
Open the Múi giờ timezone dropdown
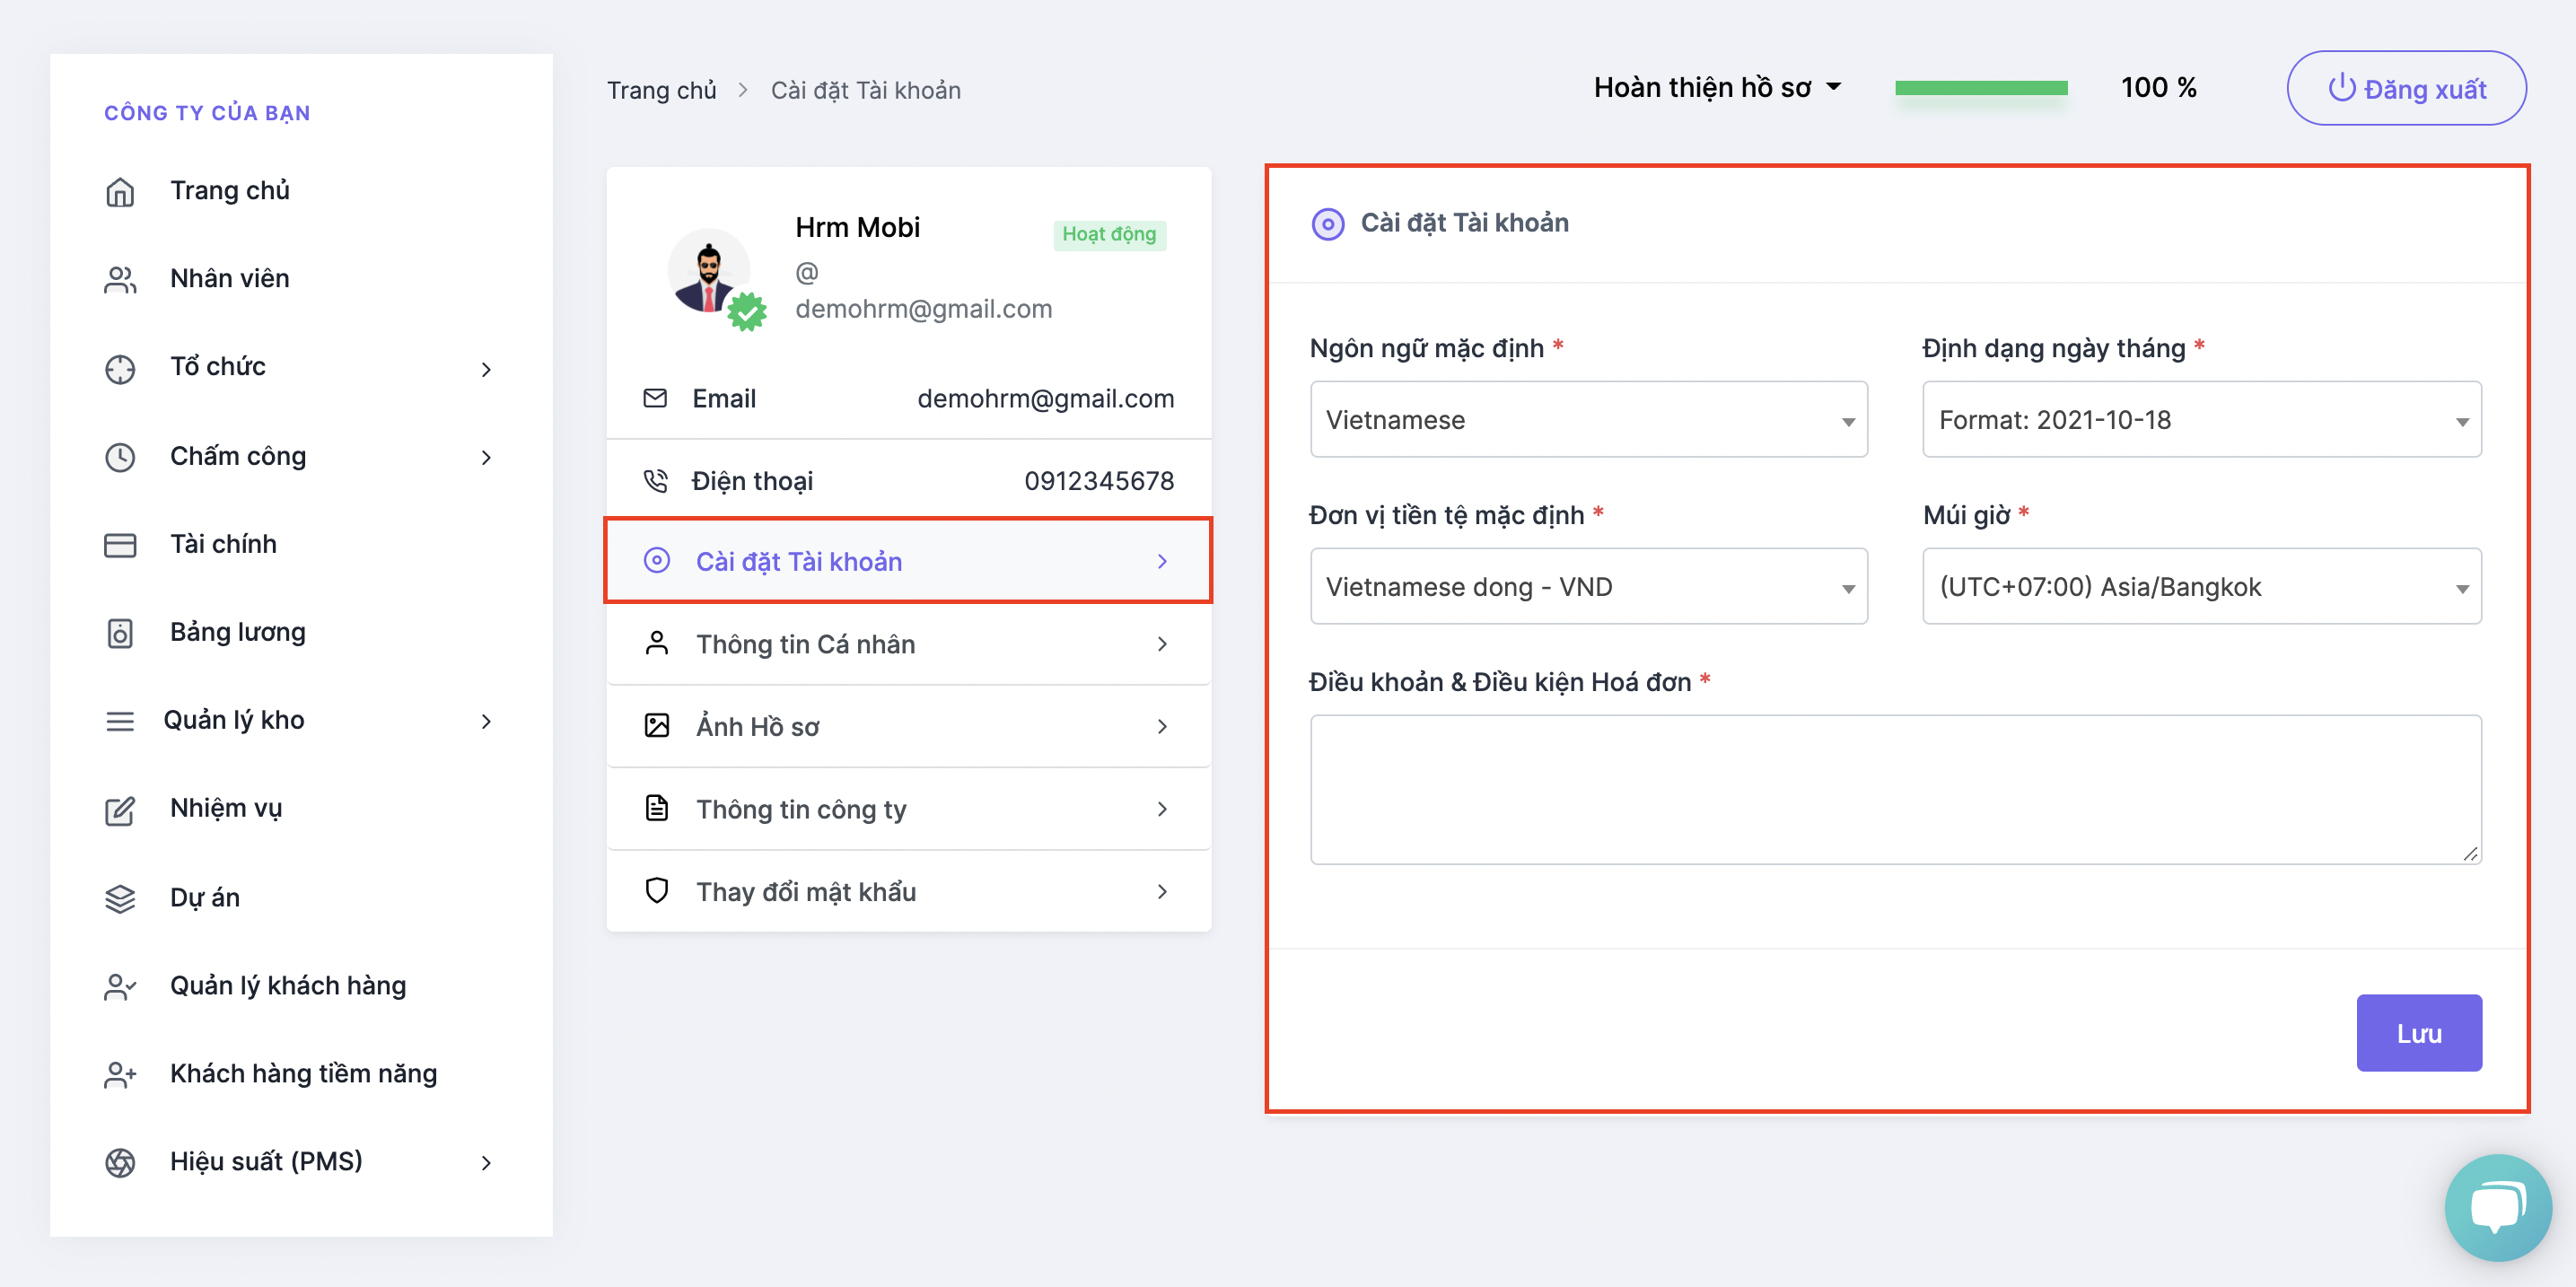[x=2201, y=586]
